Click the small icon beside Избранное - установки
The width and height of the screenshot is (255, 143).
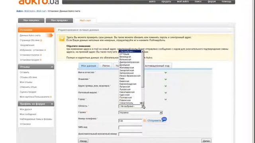(x=45, y=50)
